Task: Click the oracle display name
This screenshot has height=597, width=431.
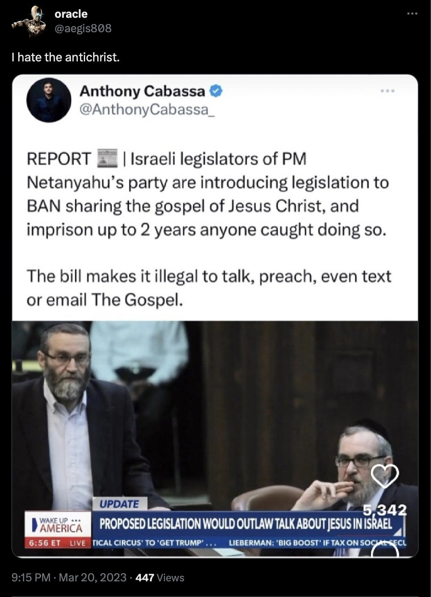Action: click(x=71, y=14)
